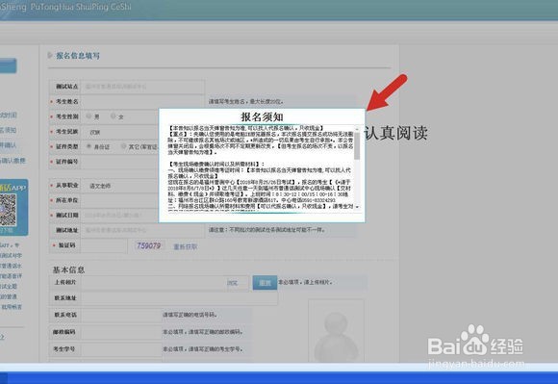The width and height of the screenshot is (558, 384).
Task: Click the 基本信息 section heading
Action: pos(68,269)
